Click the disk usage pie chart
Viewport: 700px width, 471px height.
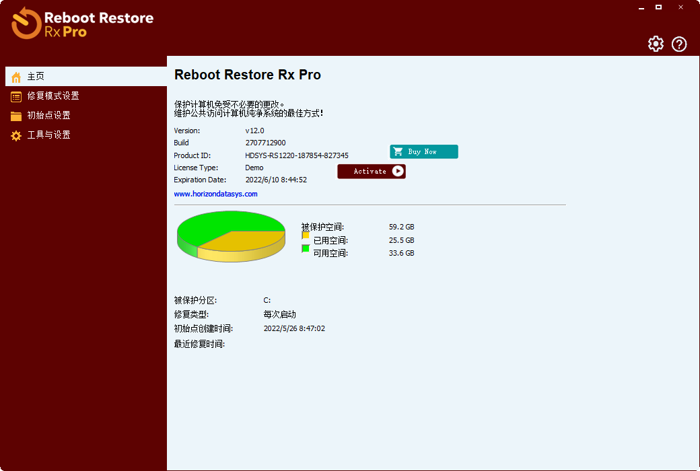[230, 236]
